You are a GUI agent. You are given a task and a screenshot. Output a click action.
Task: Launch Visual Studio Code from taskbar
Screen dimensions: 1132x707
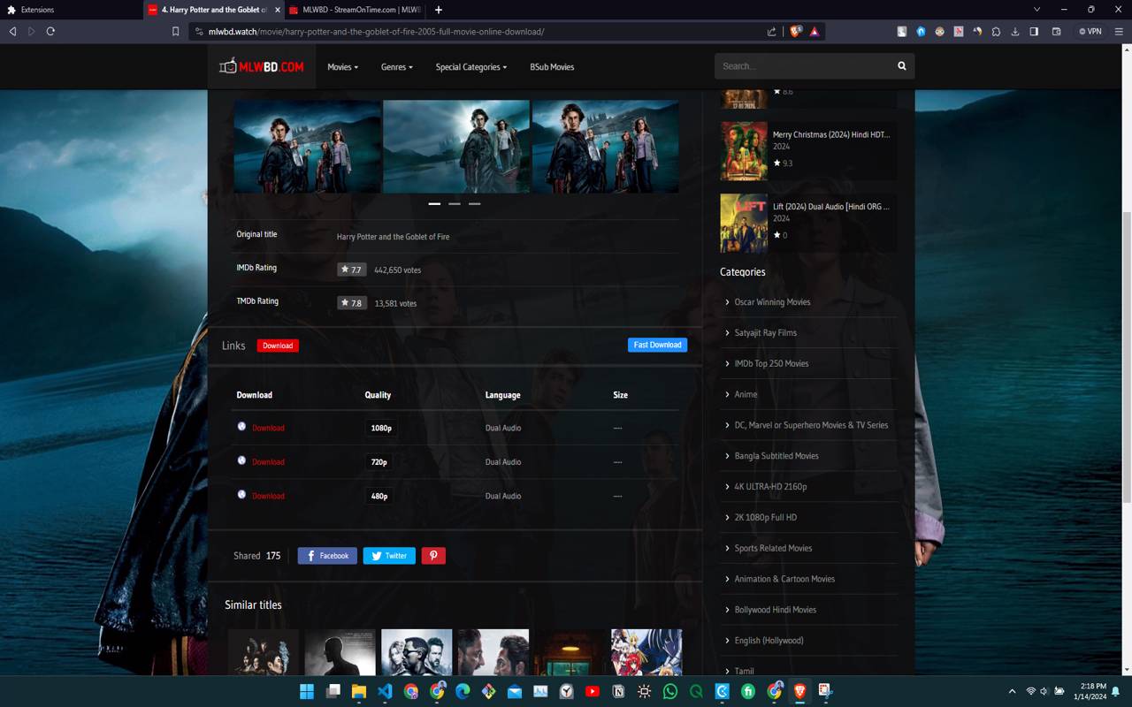385,691
